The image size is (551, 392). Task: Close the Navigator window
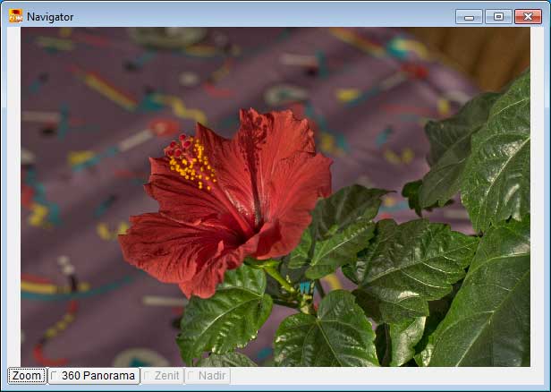(528, 16)
